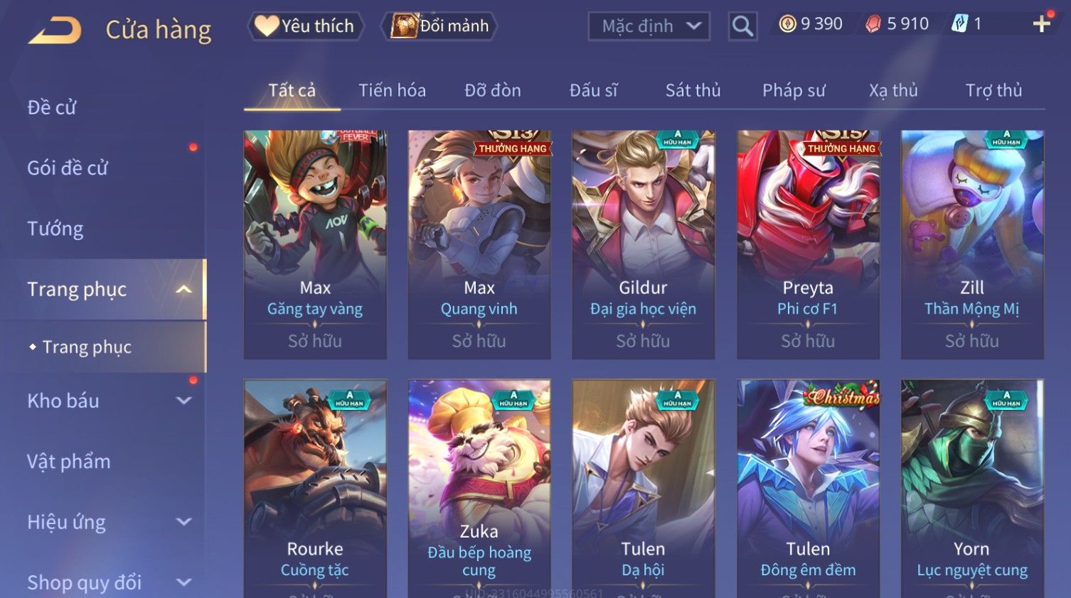Open the search magnifier icon
The height and width of the screenshot is (598, 1071).
click(742, 26)
